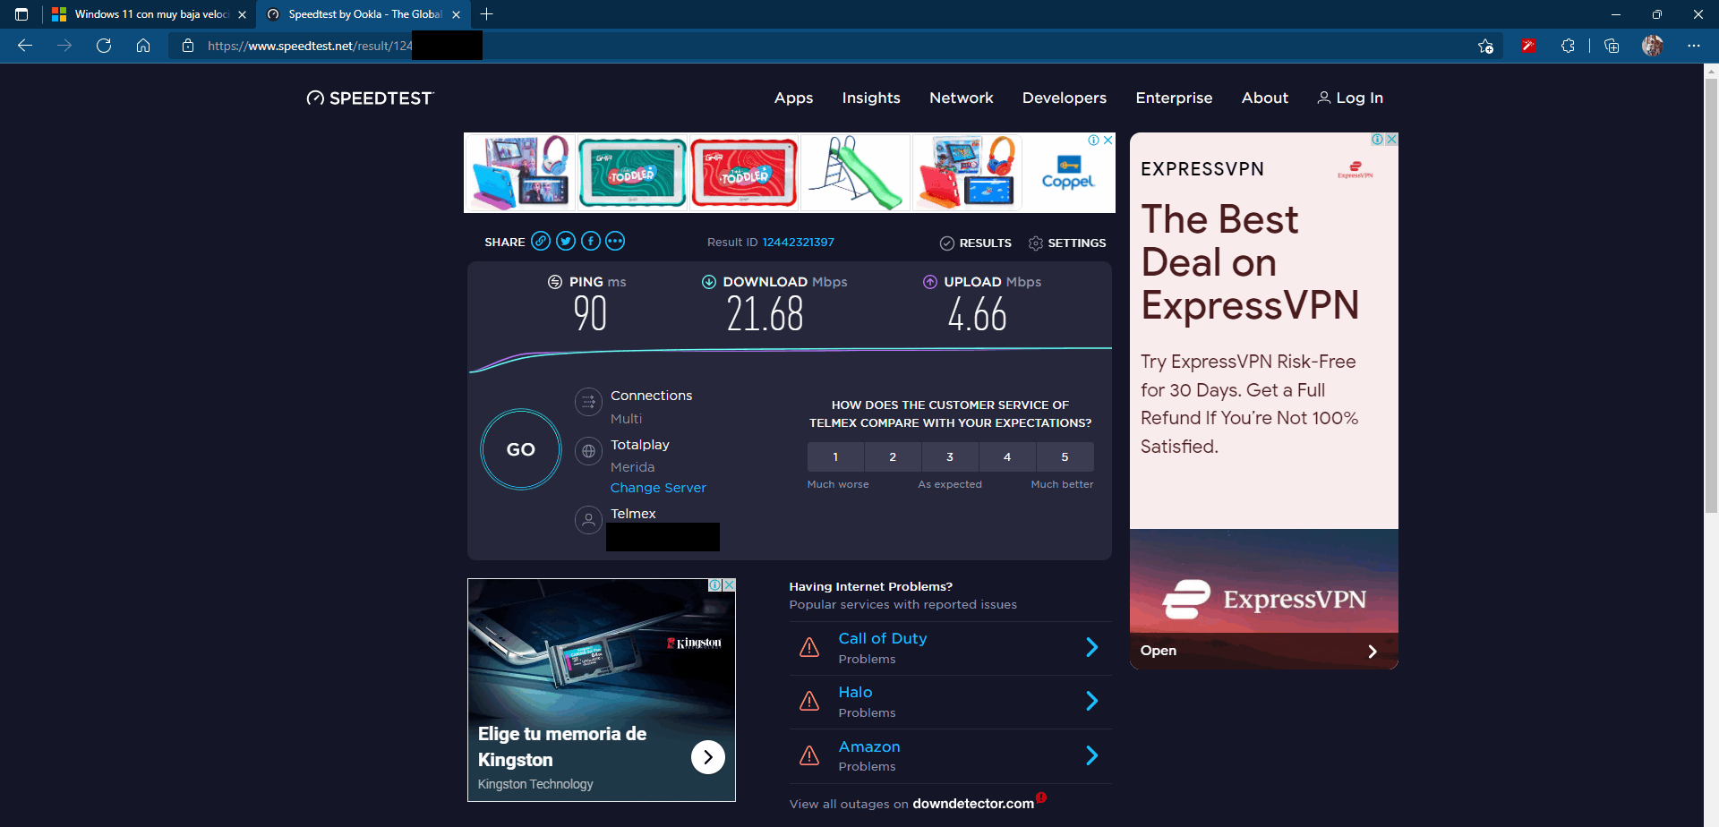Screen dimensions: 1719x827
Task: Open the Results page
Action: 976,243
